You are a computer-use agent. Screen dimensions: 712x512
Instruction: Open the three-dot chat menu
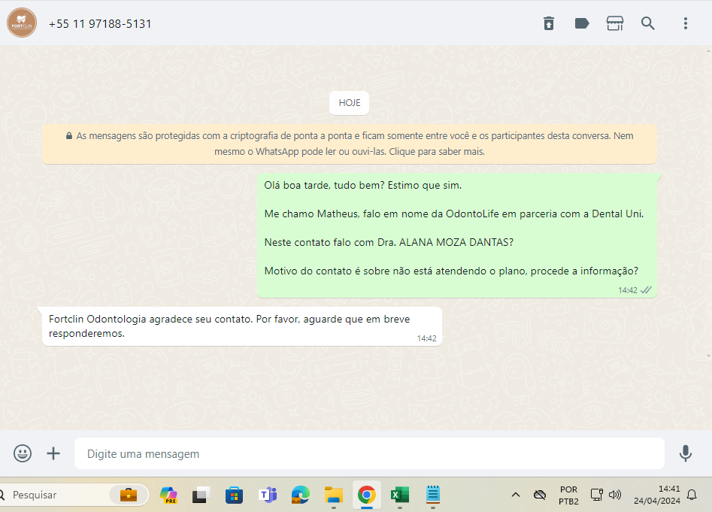pos(685,23)
